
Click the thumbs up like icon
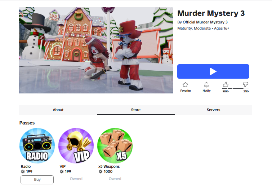coord(226,84)
